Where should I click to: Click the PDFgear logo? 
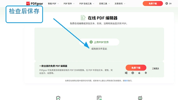35,4
